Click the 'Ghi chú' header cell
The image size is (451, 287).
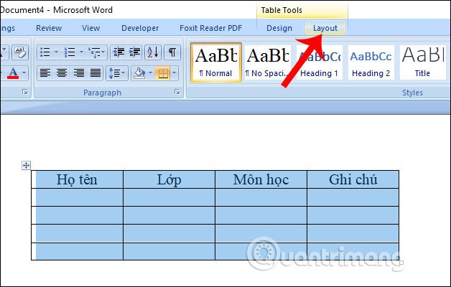pyautogui.click(x=353, y=179)
